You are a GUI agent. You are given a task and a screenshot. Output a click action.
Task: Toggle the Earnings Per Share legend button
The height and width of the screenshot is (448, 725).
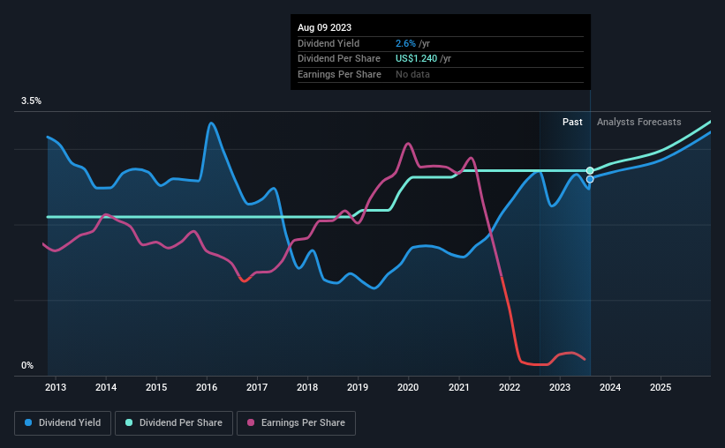click(x=296, y=423)
